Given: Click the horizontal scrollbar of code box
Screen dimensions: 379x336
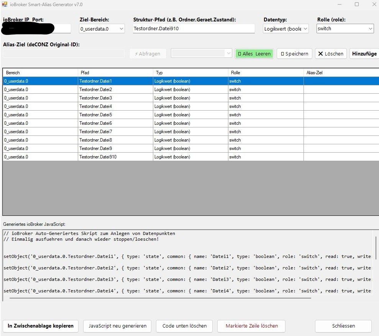Looking at the screenshot, I should click(x=160, y=298).
